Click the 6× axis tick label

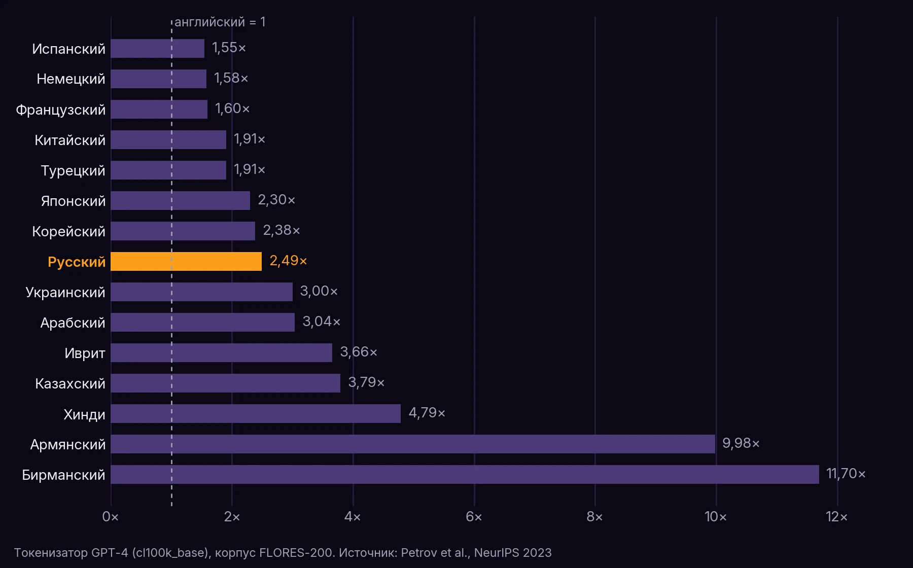pos(474,517)
